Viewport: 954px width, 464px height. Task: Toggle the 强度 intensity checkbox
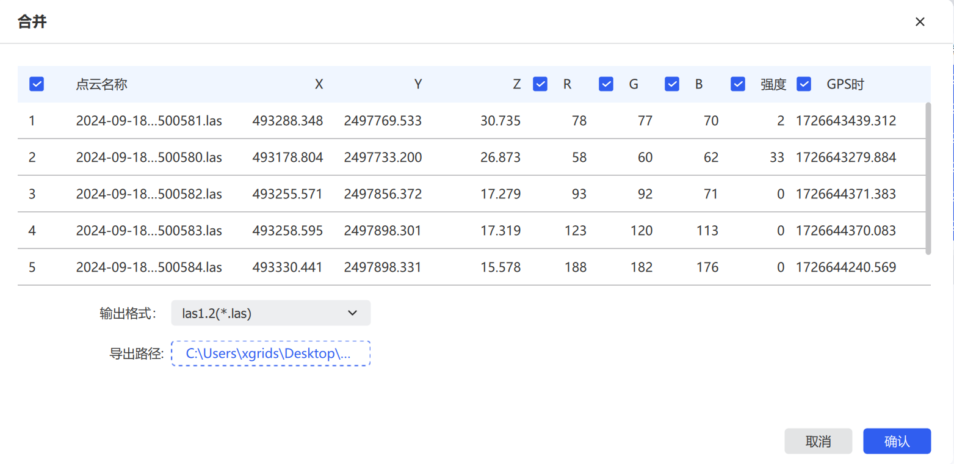(738, 84)
